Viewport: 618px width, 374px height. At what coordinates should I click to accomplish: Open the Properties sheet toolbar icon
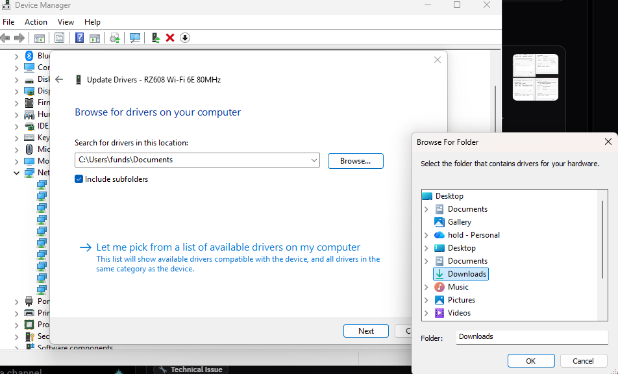59,38
